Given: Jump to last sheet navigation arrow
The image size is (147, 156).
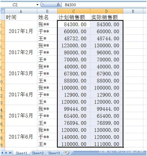Looking at the screenshot, I should pos(10,153).
